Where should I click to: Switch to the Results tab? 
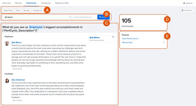pos(18,3)
